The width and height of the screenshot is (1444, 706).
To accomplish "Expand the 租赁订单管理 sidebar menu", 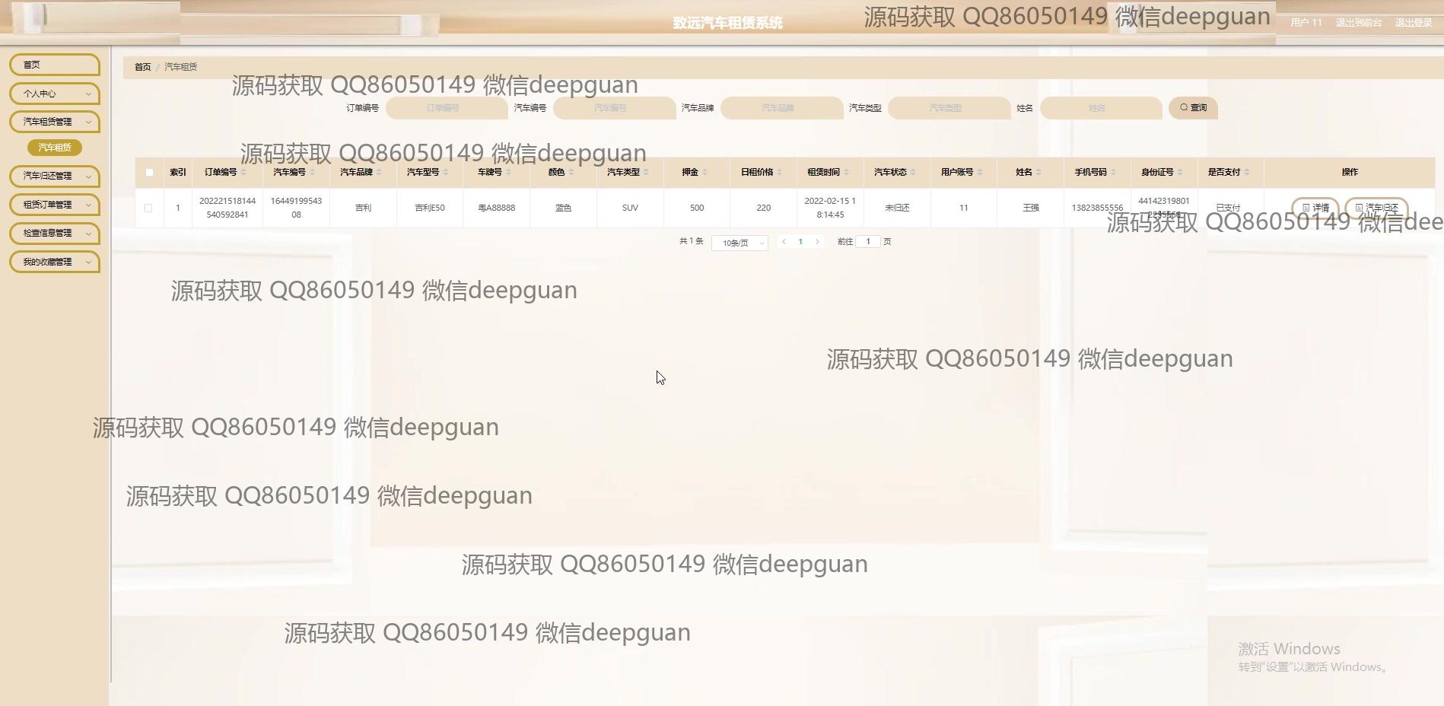I will coord(55,205).
